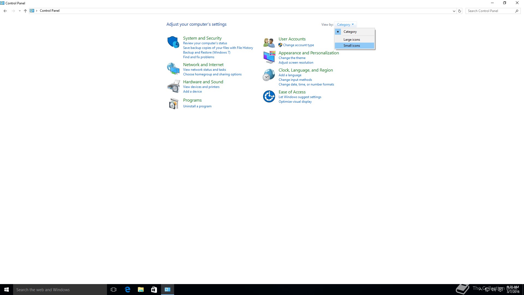Open the User Accounts people icon
Viewport: 524px width, 295px height.
click(x=269, y=43)
